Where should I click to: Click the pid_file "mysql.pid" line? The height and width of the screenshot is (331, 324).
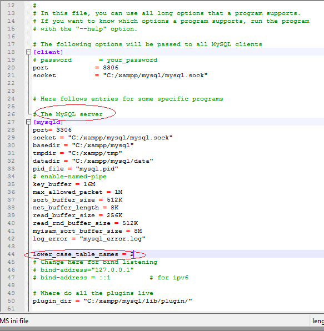(76, 169)
